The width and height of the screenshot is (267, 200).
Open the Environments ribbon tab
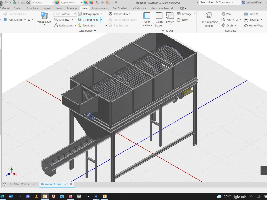pos(100,8)
